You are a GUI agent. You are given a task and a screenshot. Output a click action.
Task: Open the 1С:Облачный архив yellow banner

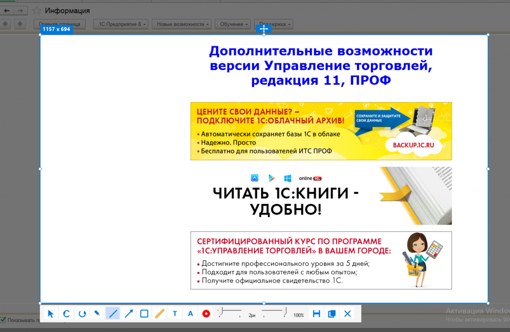321,131
